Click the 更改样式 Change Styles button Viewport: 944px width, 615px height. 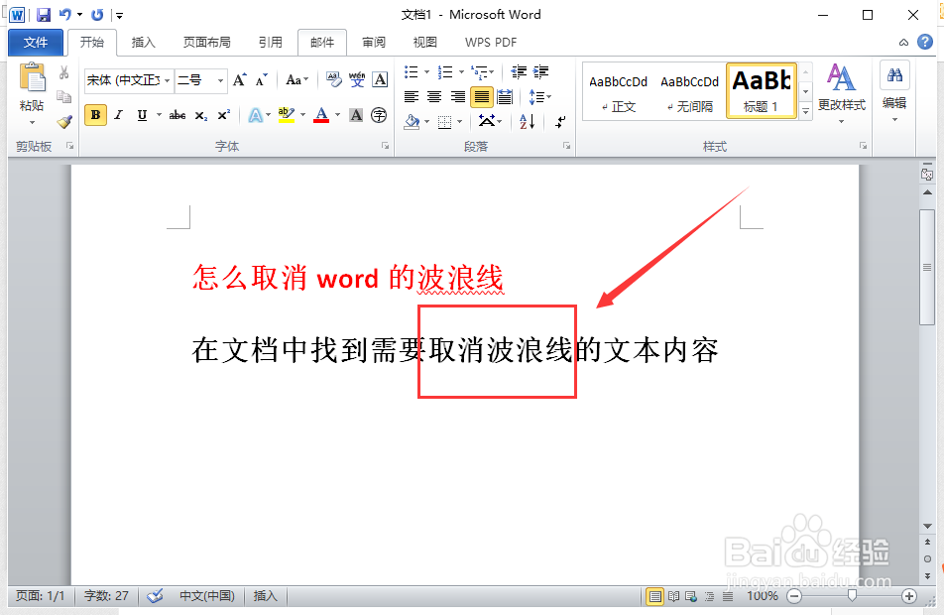pyautogui.click(x=841, y=91)
